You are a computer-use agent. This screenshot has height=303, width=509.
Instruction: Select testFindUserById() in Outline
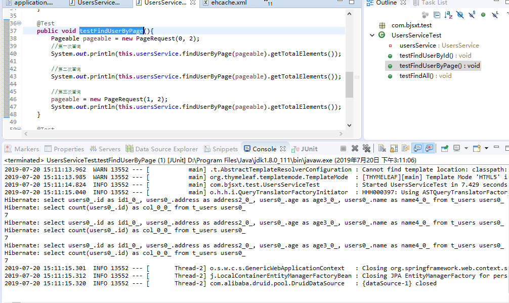(x=435, y=56)
